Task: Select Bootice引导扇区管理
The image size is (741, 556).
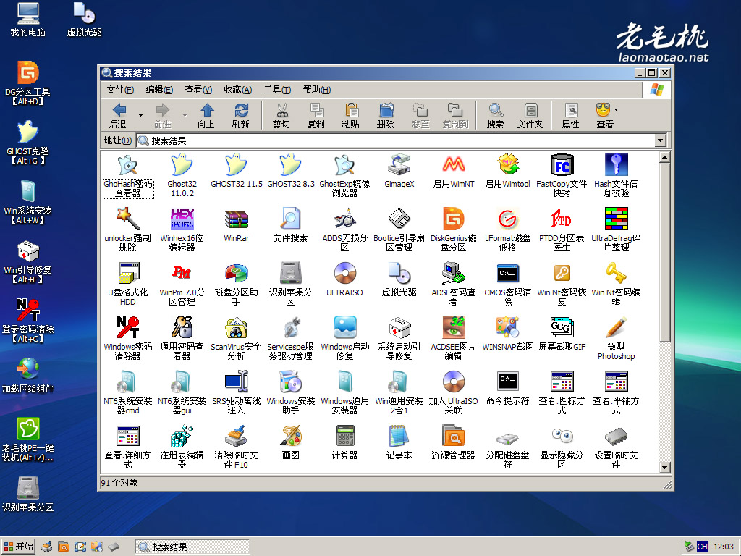Action: (399, 229)
